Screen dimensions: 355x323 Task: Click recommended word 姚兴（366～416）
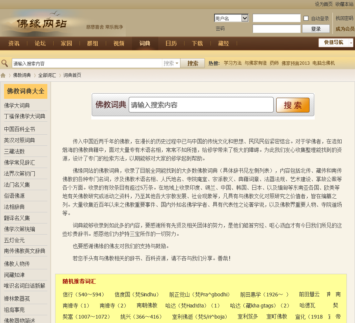click(x=141, y=317)
